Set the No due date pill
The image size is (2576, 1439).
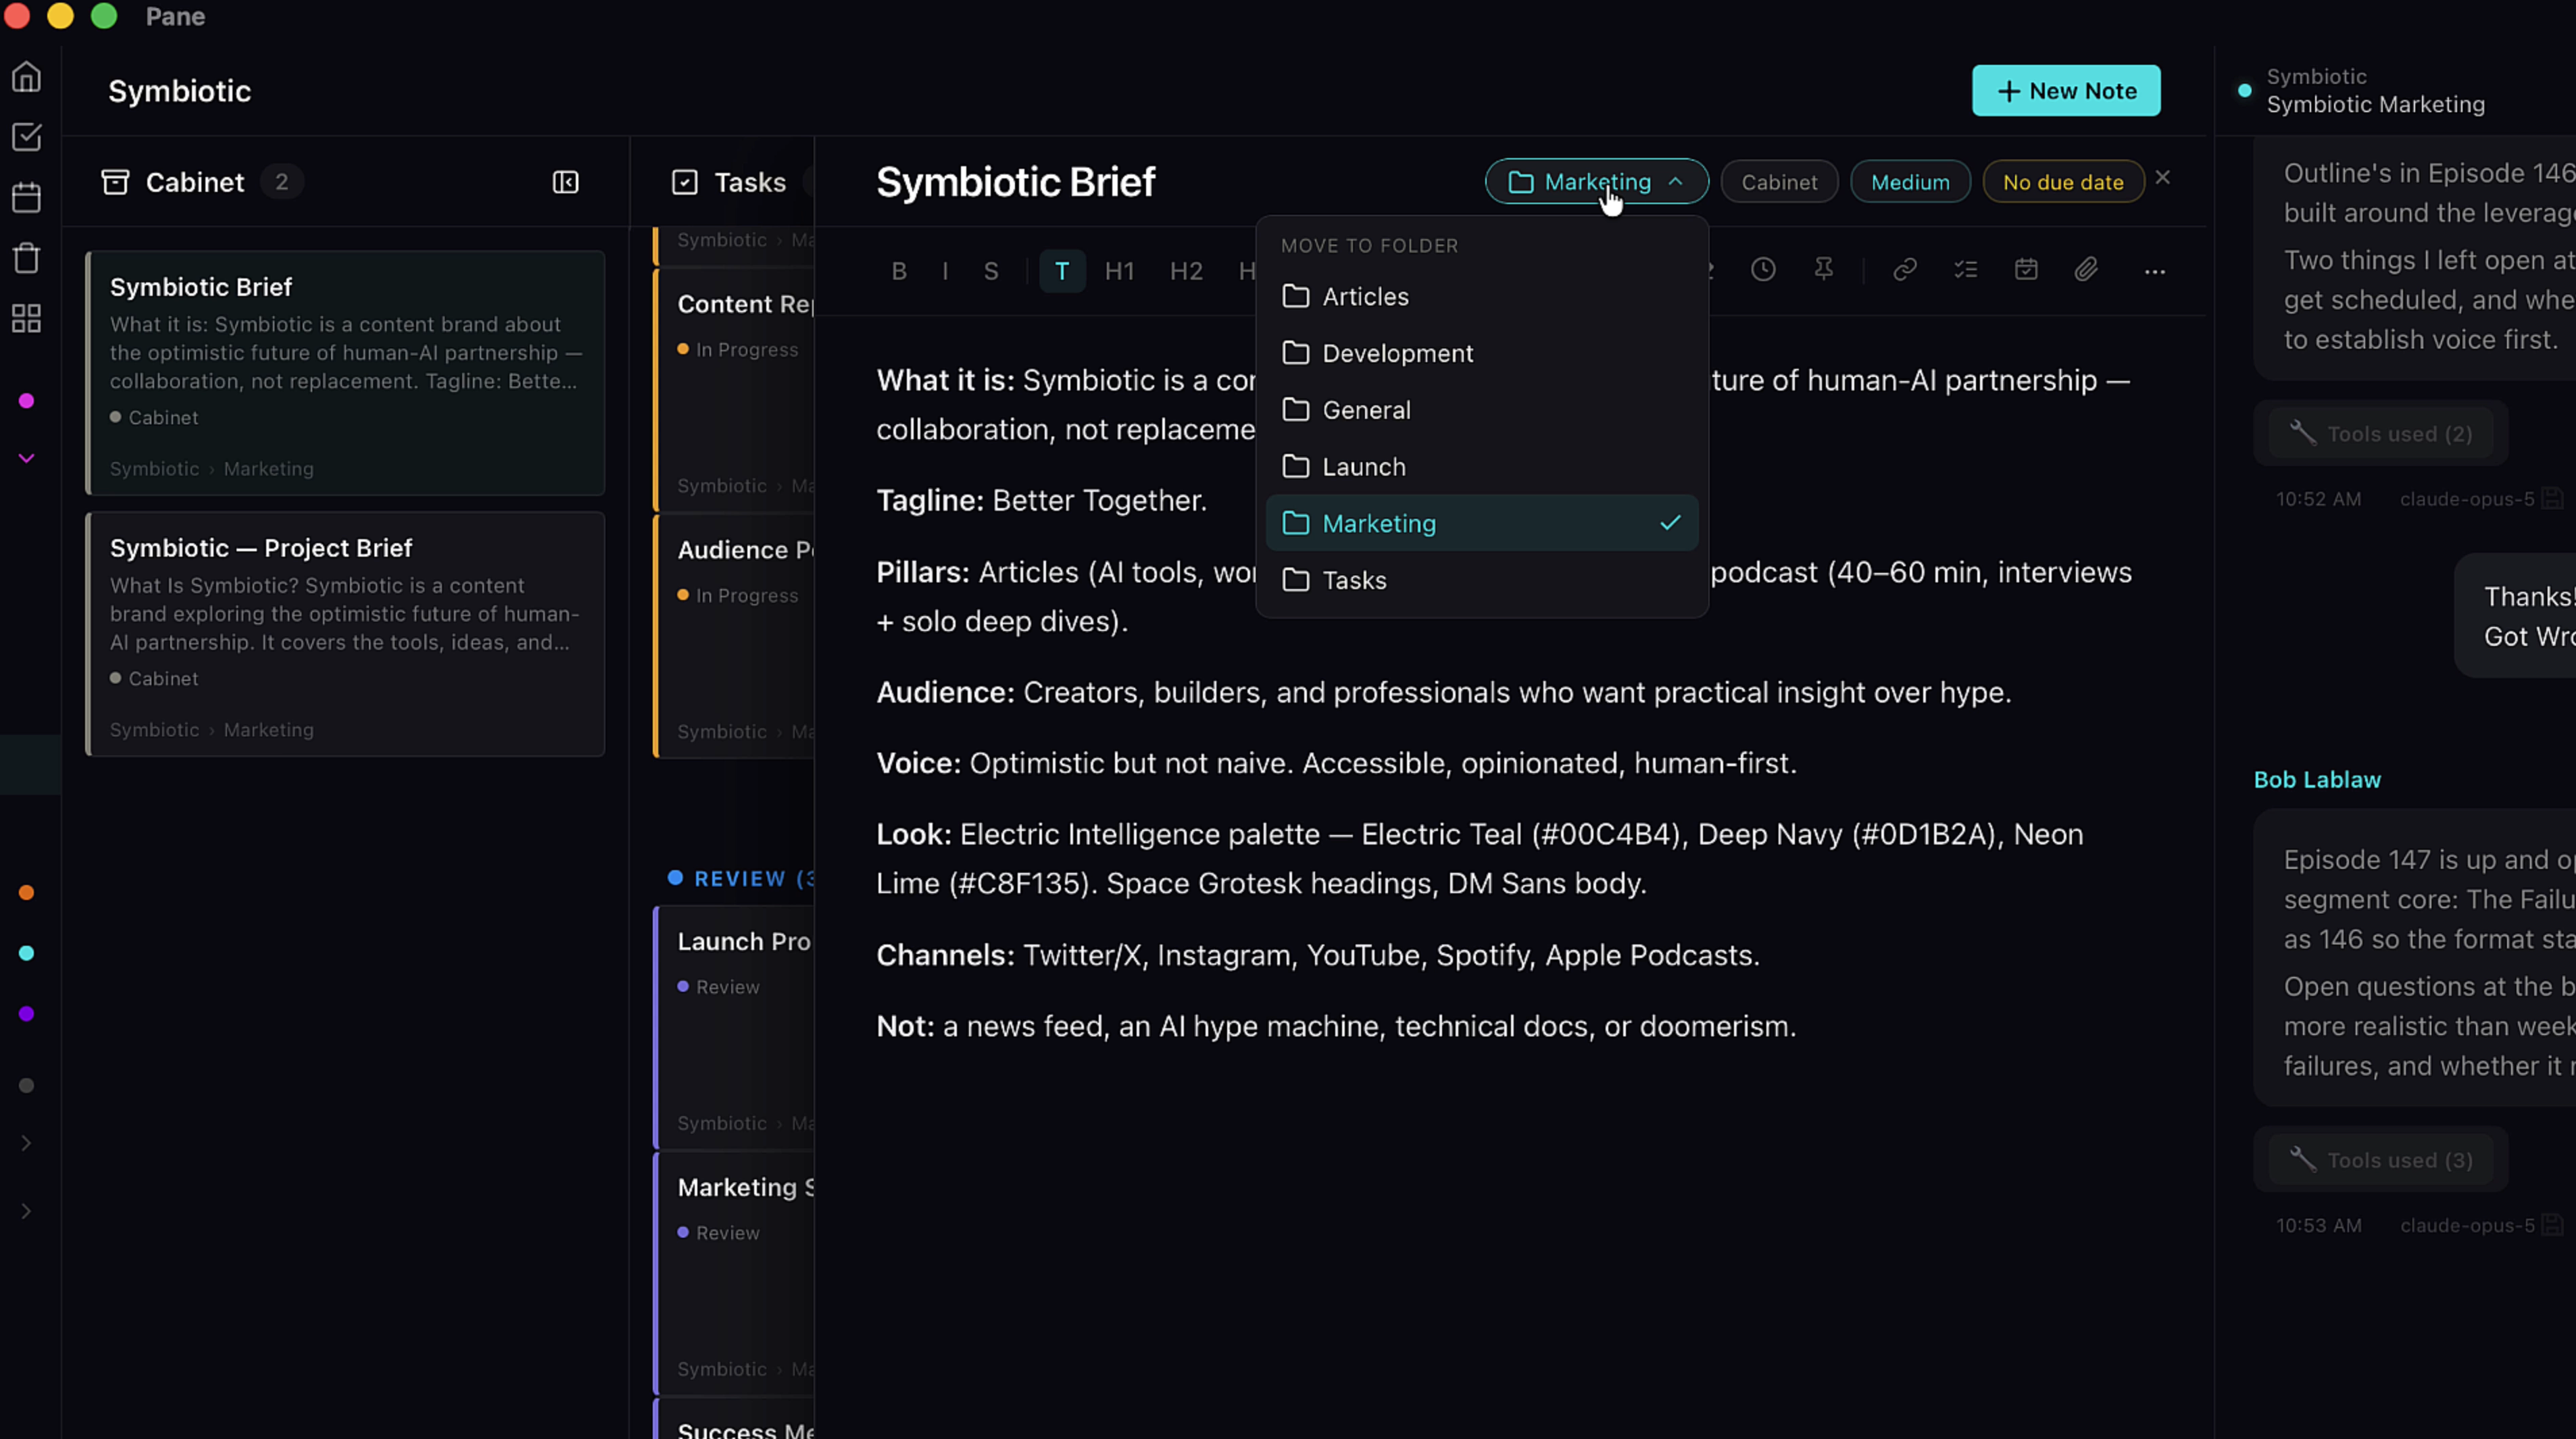coord(2063,182)
